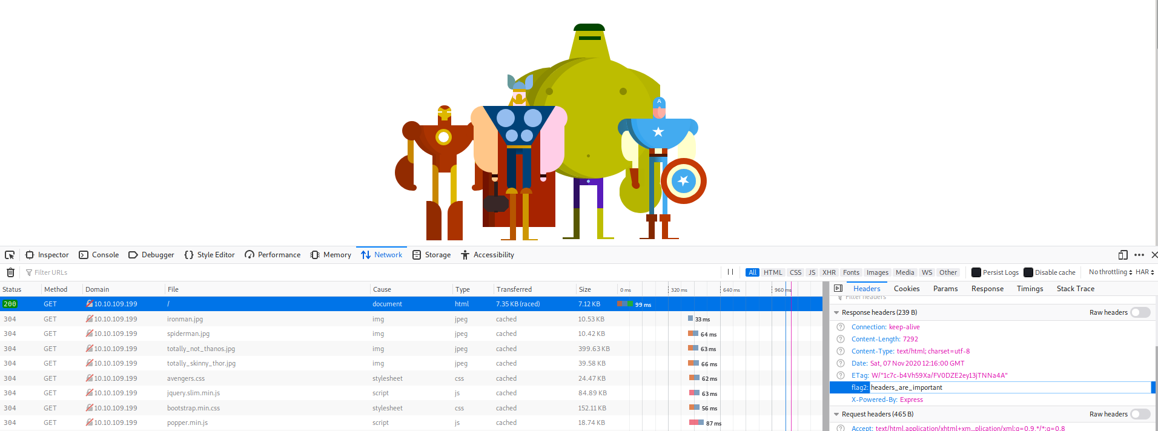Show only Images requests
Screen dimensions: 1158x431
point(877,272)
